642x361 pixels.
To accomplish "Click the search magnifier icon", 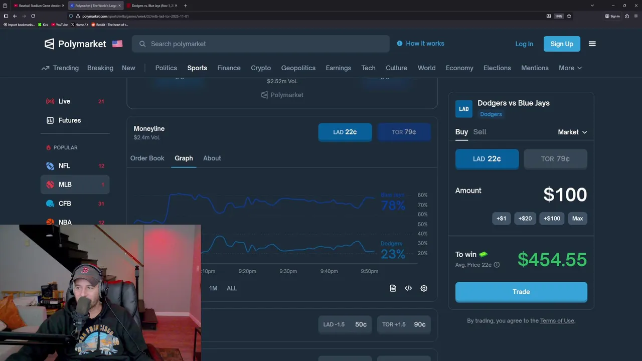I will tap(142, 44).
